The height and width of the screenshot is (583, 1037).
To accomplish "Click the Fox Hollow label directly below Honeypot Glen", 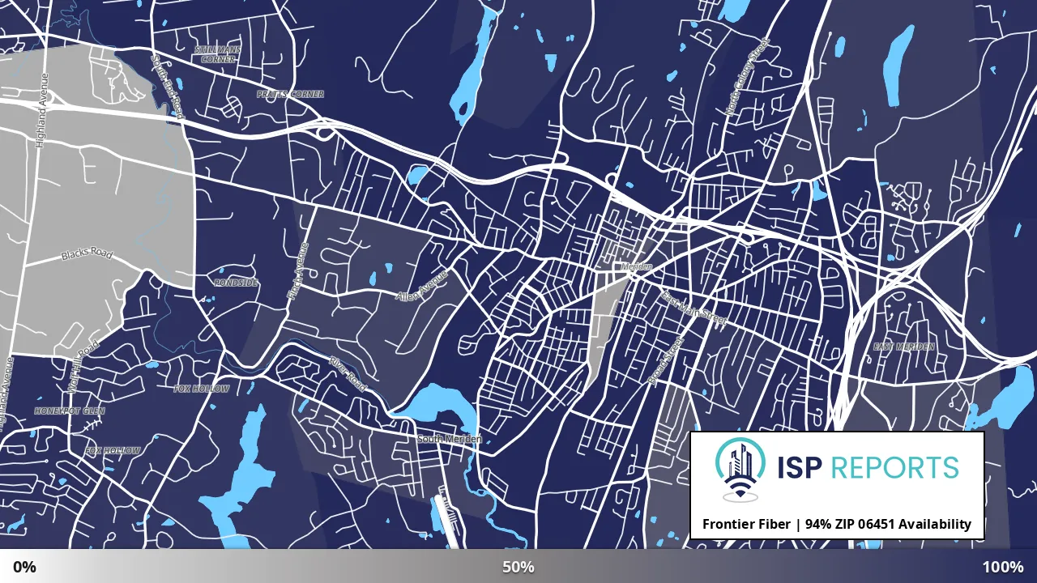I will point(113,451).
